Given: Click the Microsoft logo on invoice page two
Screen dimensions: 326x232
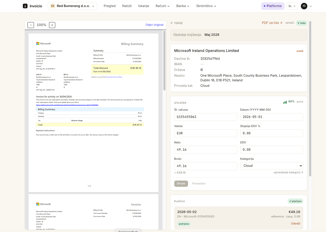Looking at the screenshot, I should 43,204.
